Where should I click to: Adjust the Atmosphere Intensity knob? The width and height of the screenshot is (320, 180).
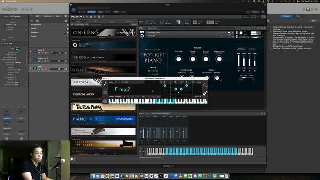(219, 59)
